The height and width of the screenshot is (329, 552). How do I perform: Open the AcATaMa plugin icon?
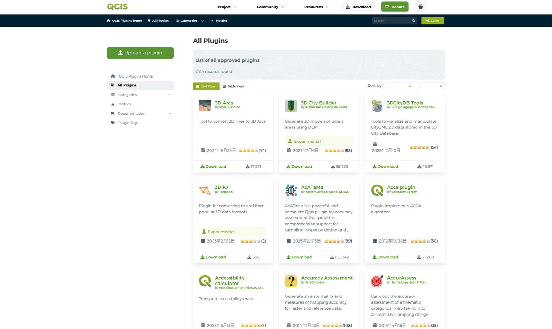pyautogui.click(x=291, y=190)
